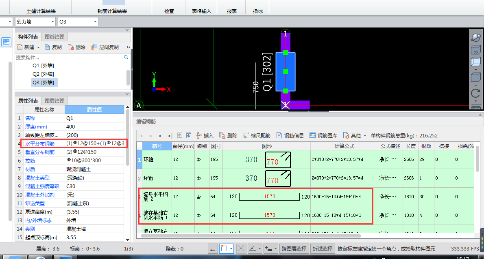The width and height of the screenshot is (484, 259).
Task: Toggle the angle snap icon in status bar
Action: [253, 248]
